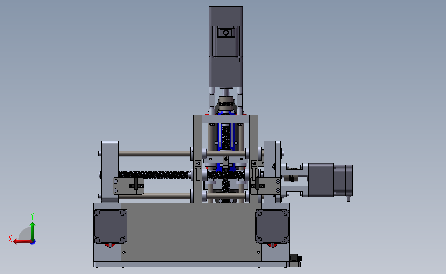This screenshot has height=274, width=446.
Task: Select the thin bottom base plate
Action: (197, 264)
